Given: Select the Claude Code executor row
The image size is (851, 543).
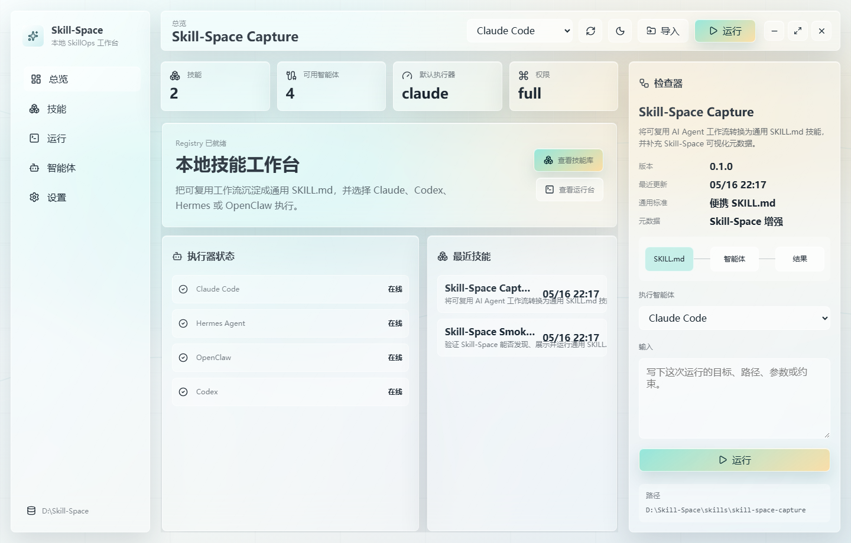Looking at the screenshot, I should 290,289.
